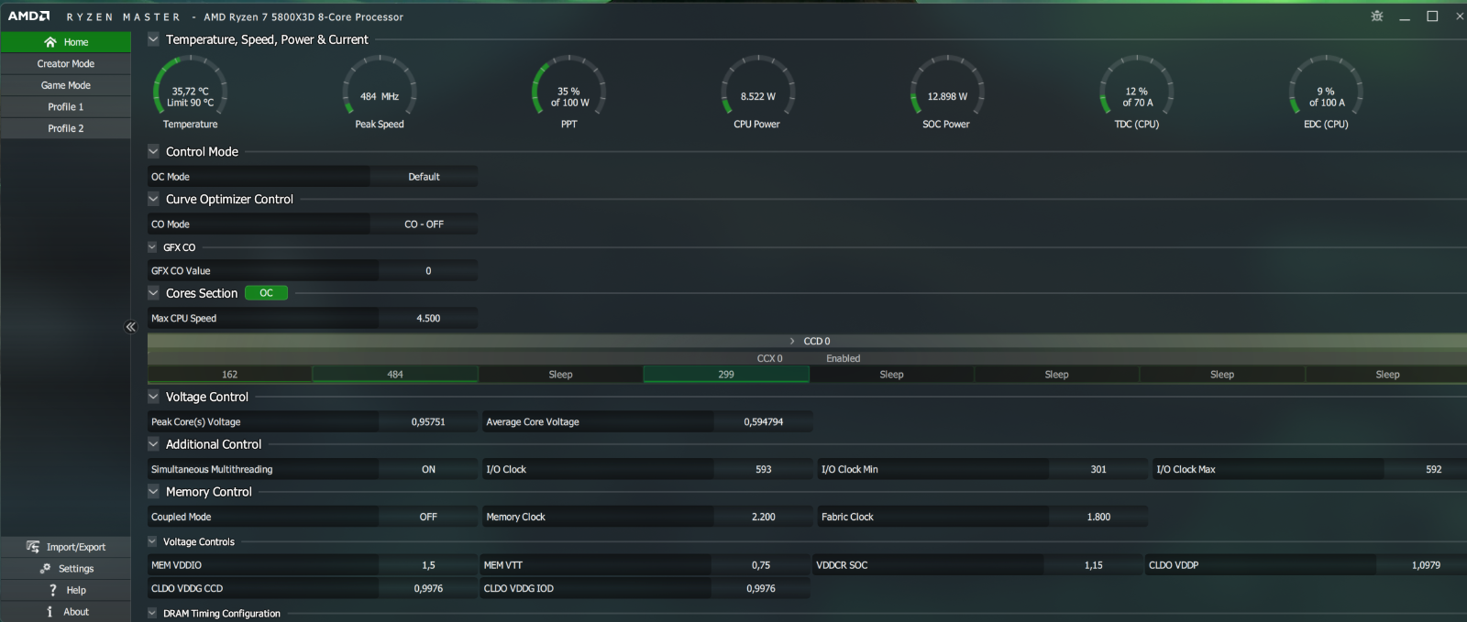Collapse the Cores Section
The height and width of the screenshot is (622, 1467).
(x=153, y=293)
